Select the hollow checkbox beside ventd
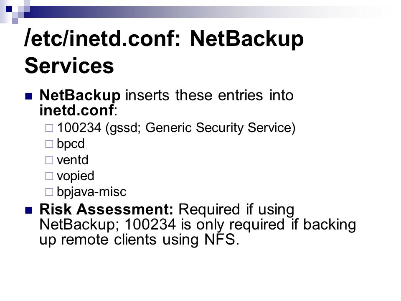 pyautogui.click(x=49, y=160)
